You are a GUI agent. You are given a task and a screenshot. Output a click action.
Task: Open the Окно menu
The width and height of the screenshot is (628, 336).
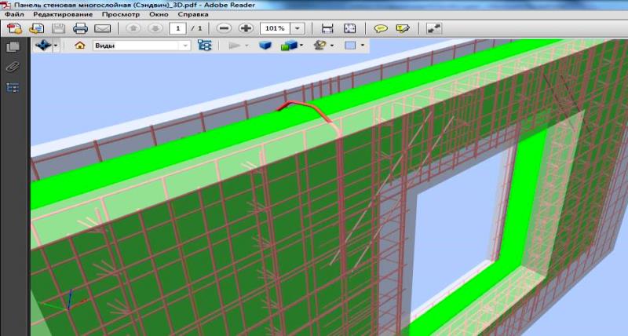tap(159, 14)
